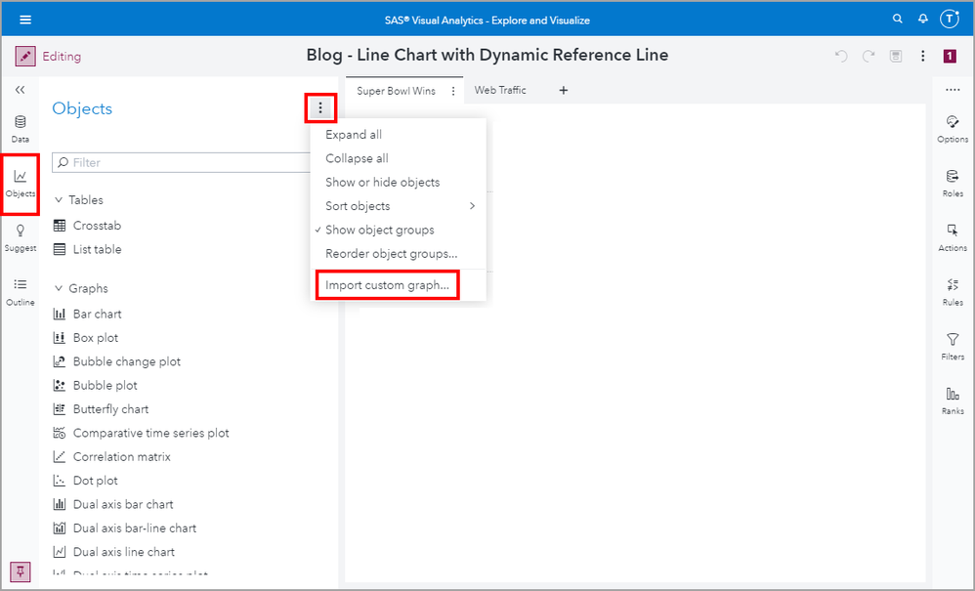Open the Rules pane icon
Image resolution: width=975 pixels, height=591 pixels.
952,290
